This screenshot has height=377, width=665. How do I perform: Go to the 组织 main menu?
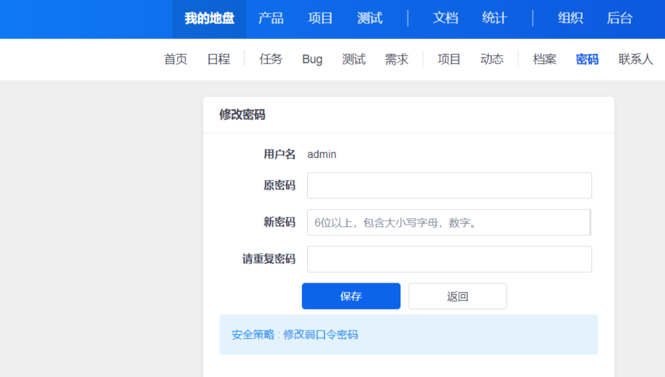click(x=570, y=19)
